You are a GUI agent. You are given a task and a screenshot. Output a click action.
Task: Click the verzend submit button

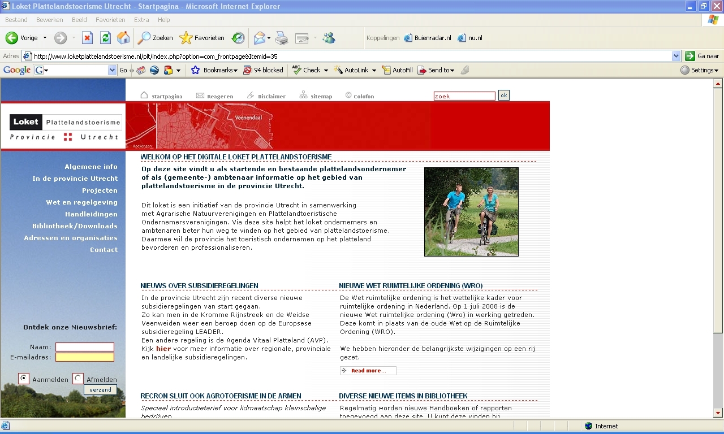101,390
